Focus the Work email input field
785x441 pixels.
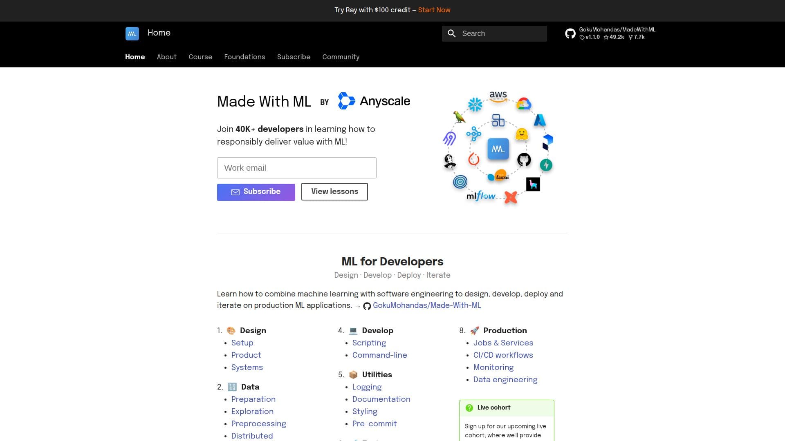[297, 168]
